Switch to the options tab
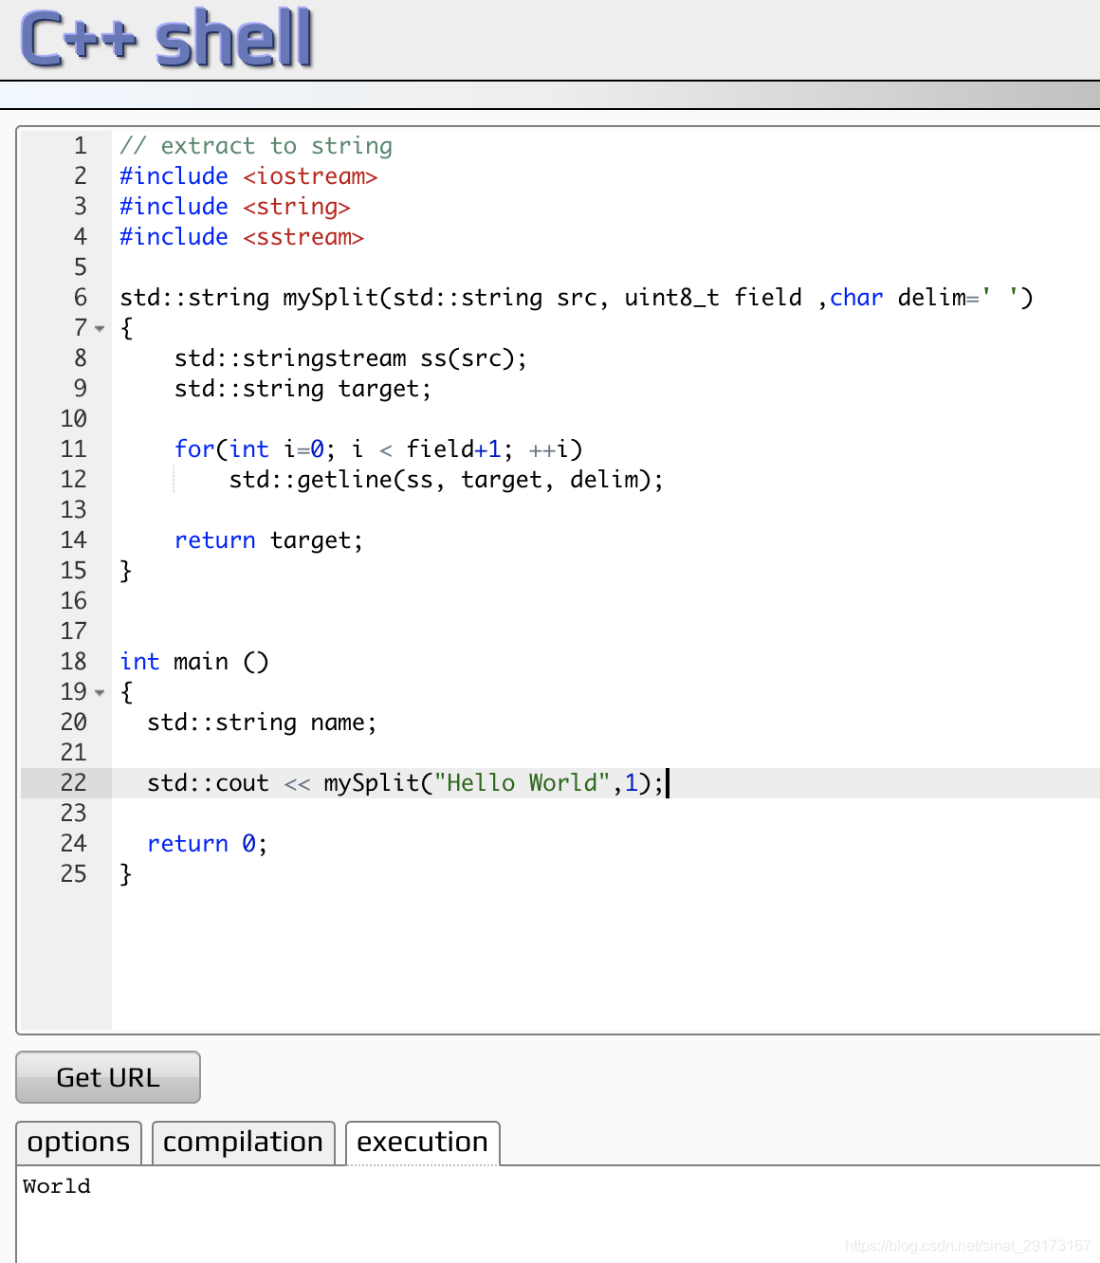The height and width of the screenshot is (1263, 1100). pos(79,1143)
